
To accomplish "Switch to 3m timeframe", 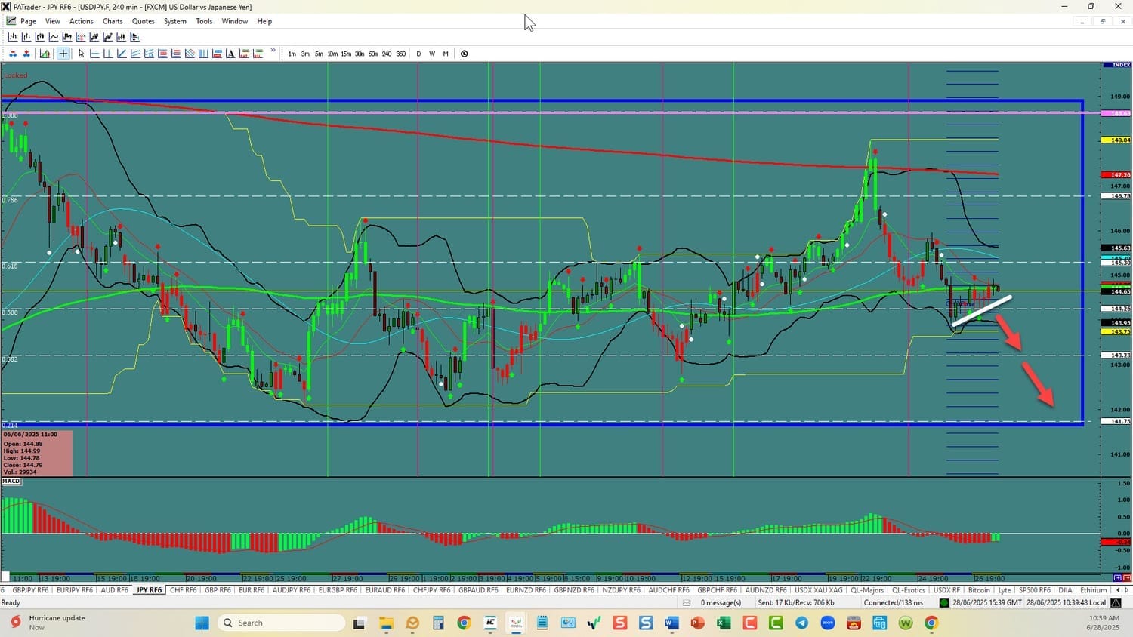I will tap(305, 54).
